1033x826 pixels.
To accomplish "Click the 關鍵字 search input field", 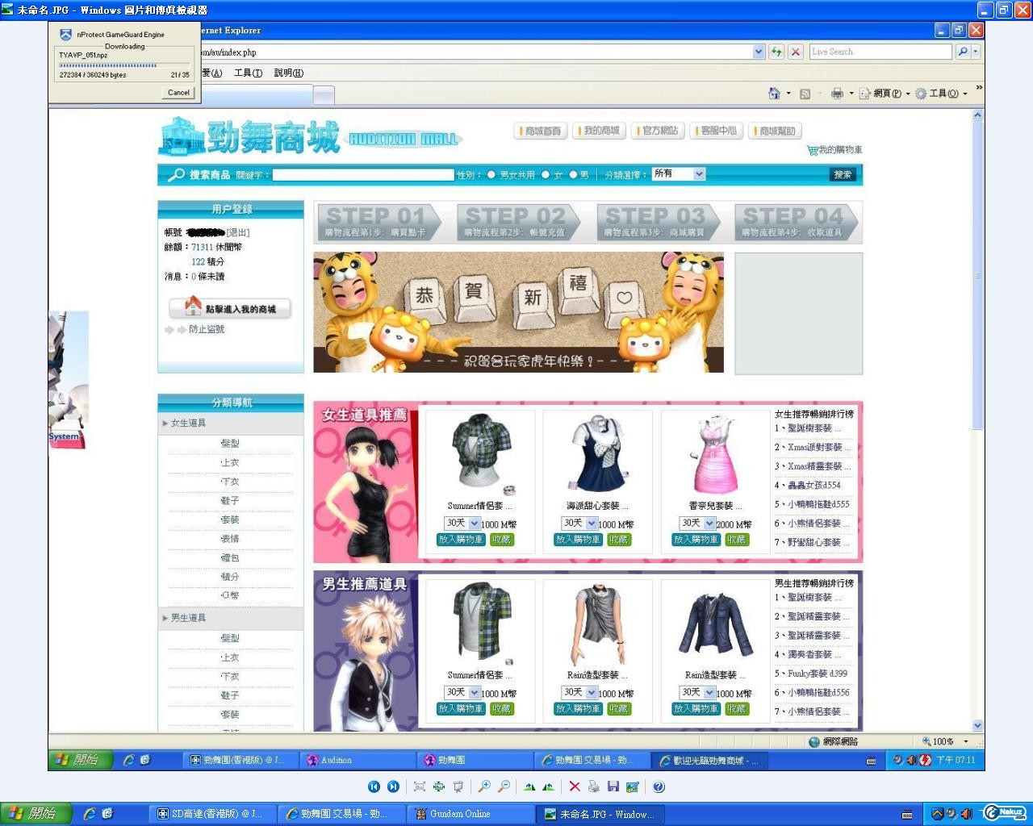I will click(363, 174).
